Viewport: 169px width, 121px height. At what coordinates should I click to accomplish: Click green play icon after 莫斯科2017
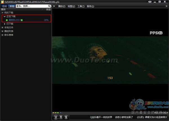point(22,20)
